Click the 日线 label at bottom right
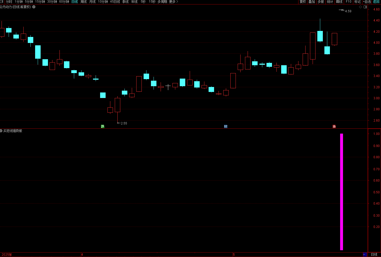The image size is (381, 257). click(374, 254)
